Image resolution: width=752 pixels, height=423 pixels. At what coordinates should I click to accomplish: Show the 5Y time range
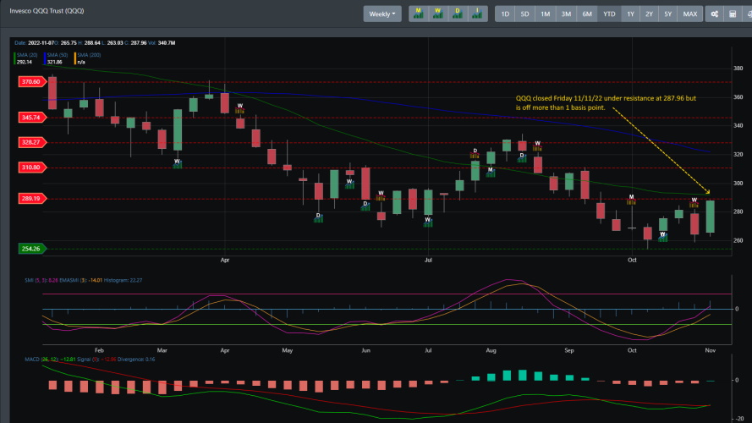667,14
